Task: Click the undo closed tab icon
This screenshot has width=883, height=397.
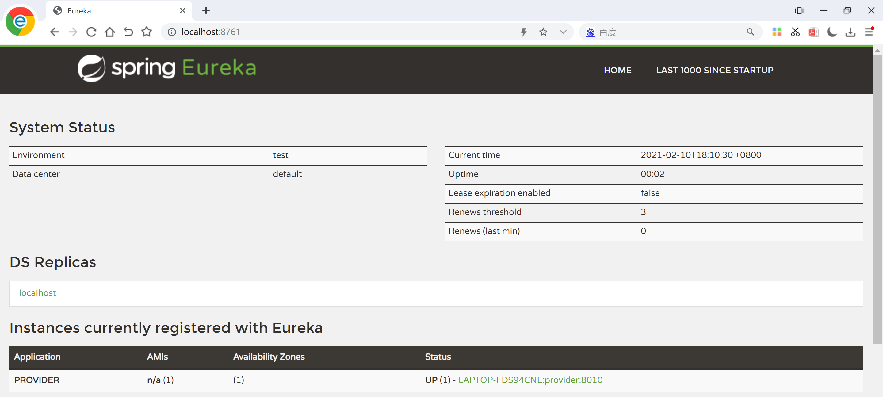Action: pos(128,32)
